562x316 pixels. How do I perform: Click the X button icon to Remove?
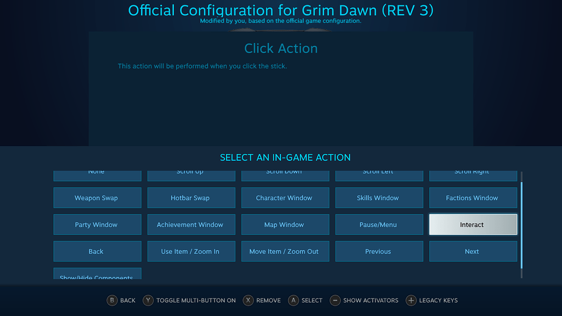point(248,300)
